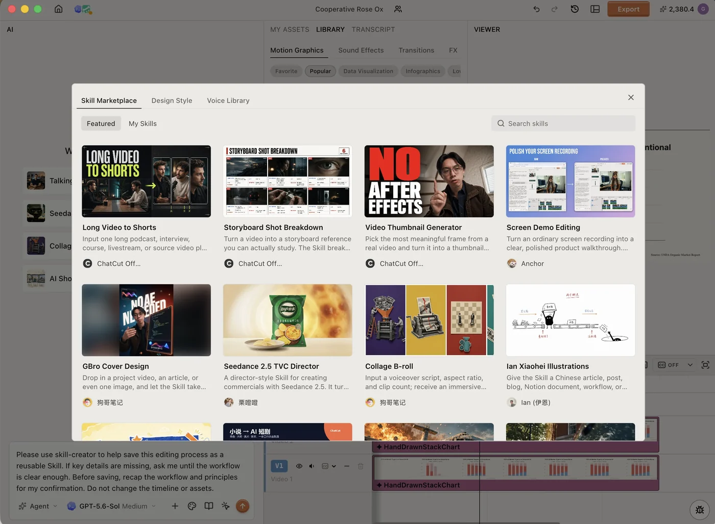Image resolution: width=715 pixels, height=524 pixels.
Task: Select the V1 track button
Action: pos(279,466)
